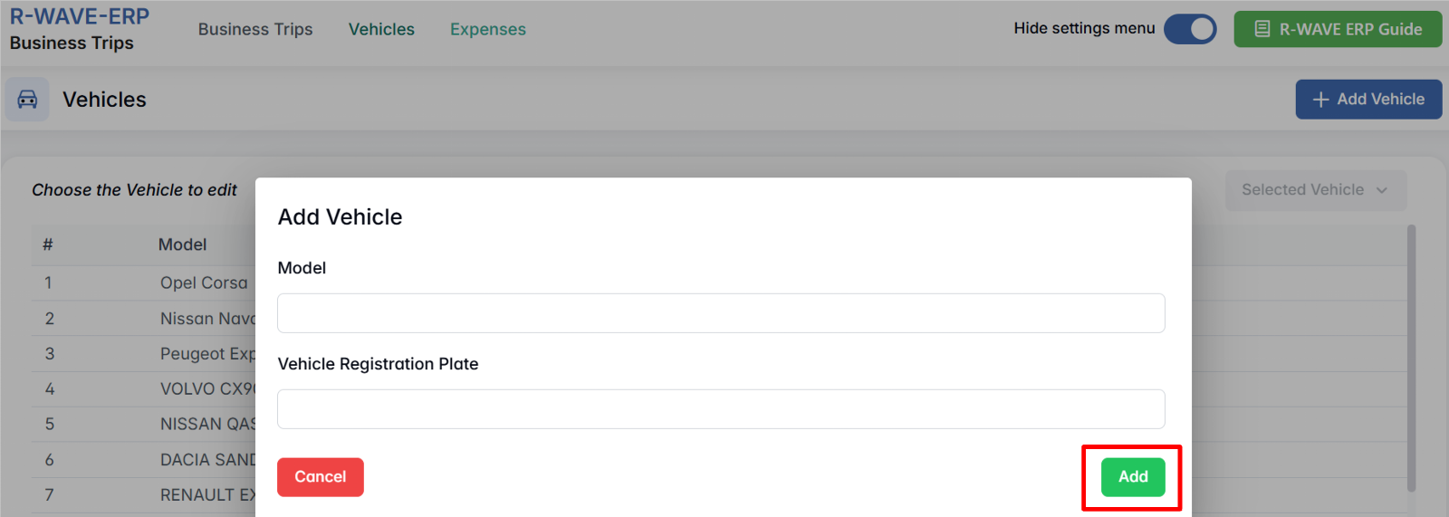Cancel the Add Vehicle dialog
The image size is (1449, 517).
321,477
